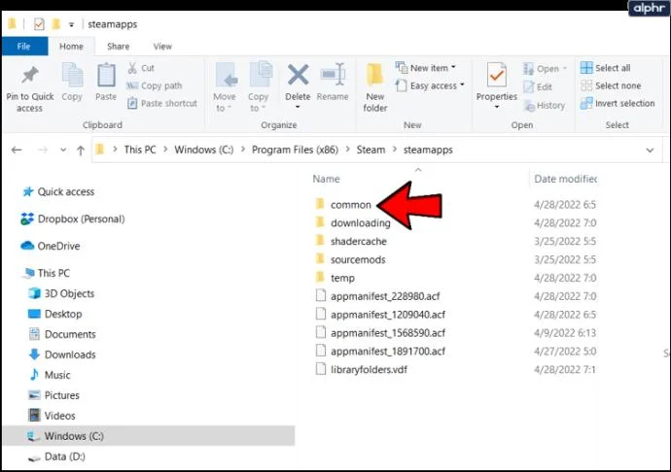
Task: Select the common folder
Action: point(350,205)
